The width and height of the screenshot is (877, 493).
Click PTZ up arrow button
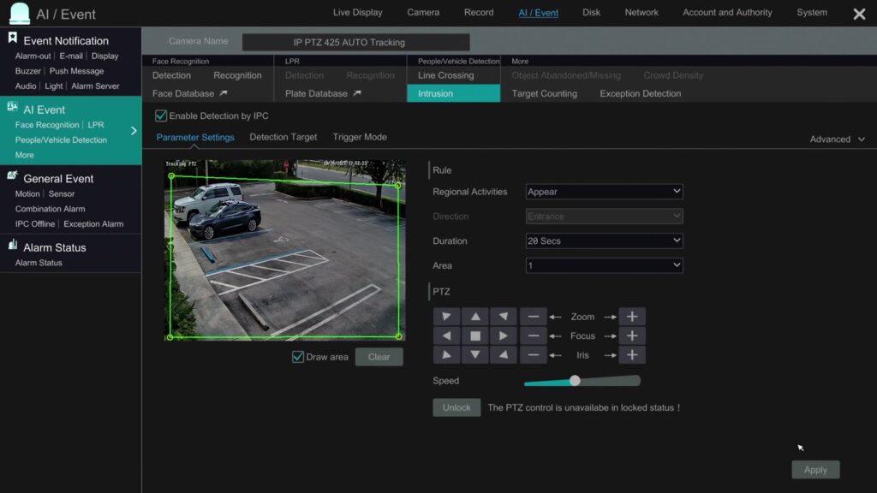tap(474, 317)
